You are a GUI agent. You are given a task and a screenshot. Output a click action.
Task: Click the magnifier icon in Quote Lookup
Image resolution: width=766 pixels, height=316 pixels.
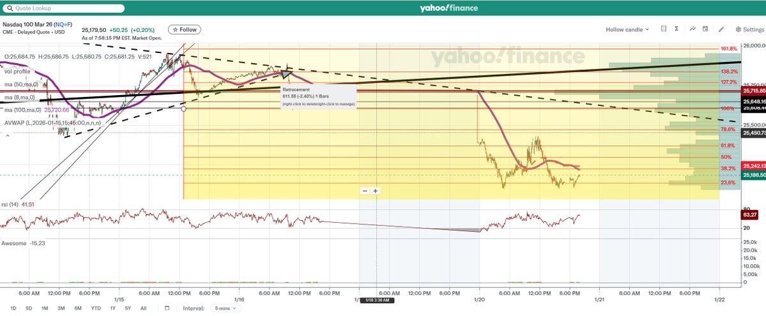point(10,8)
